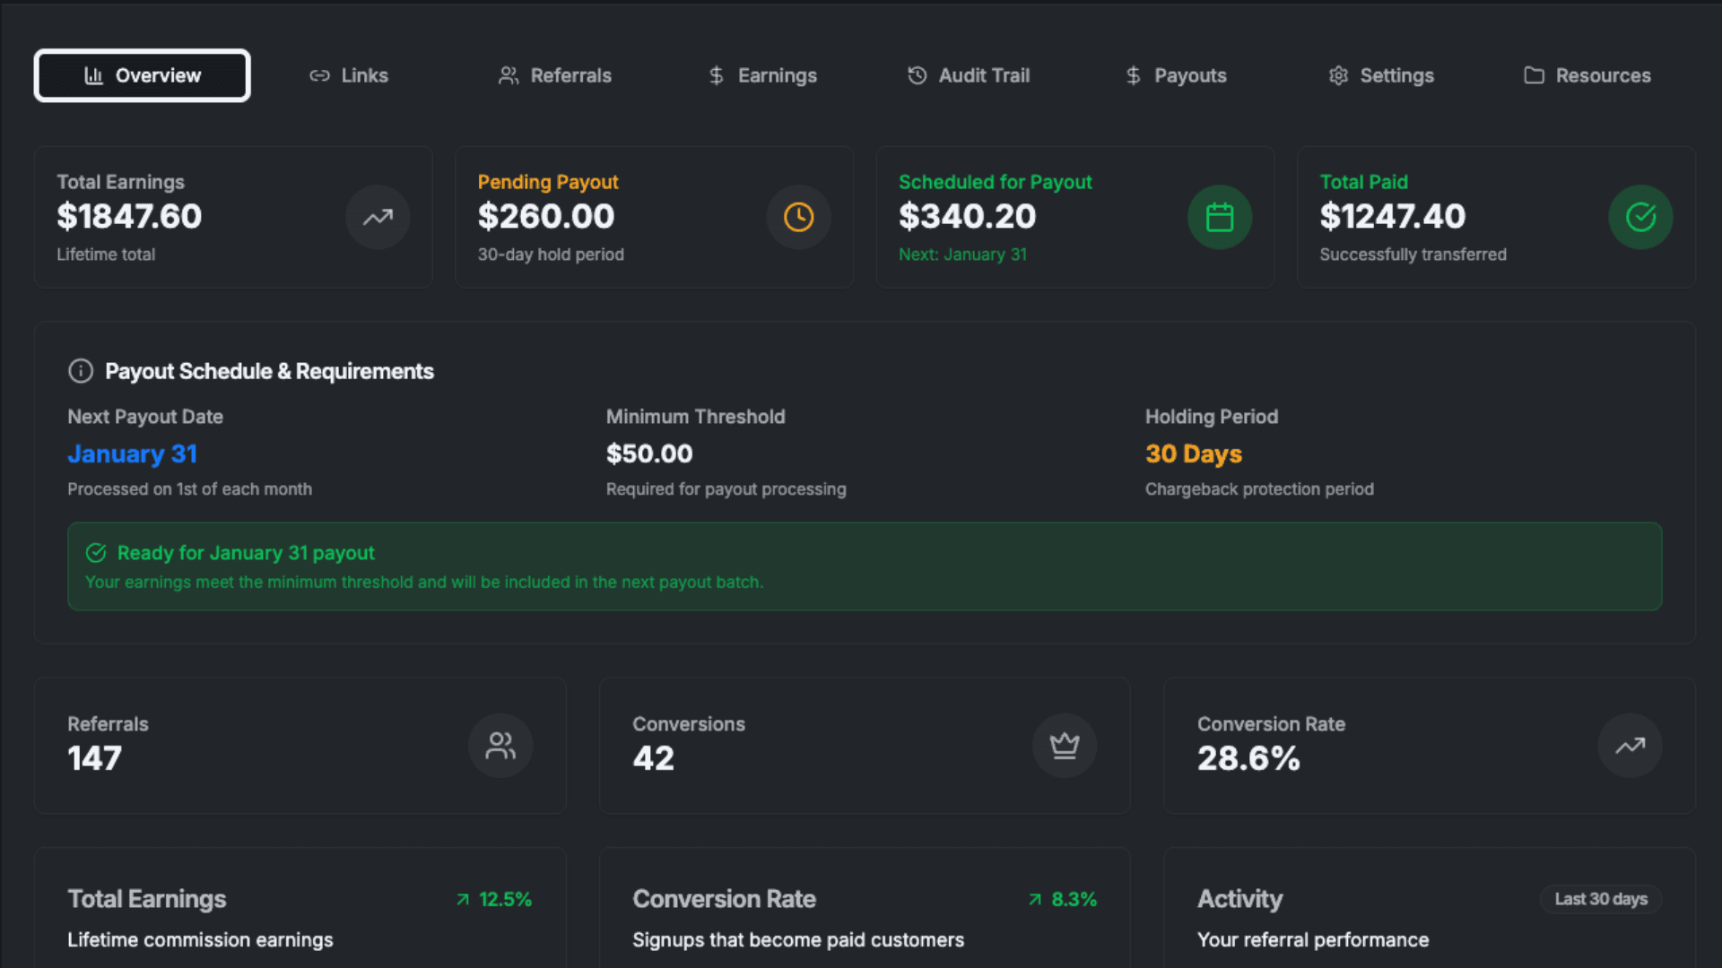
Task: Switch to the Earnings tab
Action: [x=762, y=75]
